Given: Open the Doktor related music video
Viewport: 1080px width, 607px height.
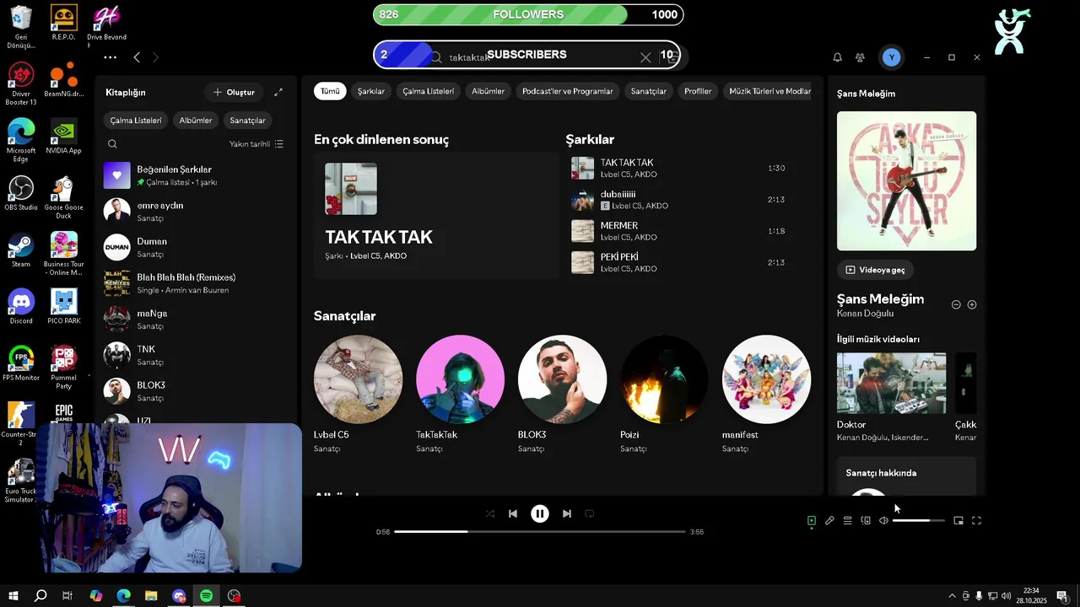Looking at the screenshot, I should [x=891, y=397].
